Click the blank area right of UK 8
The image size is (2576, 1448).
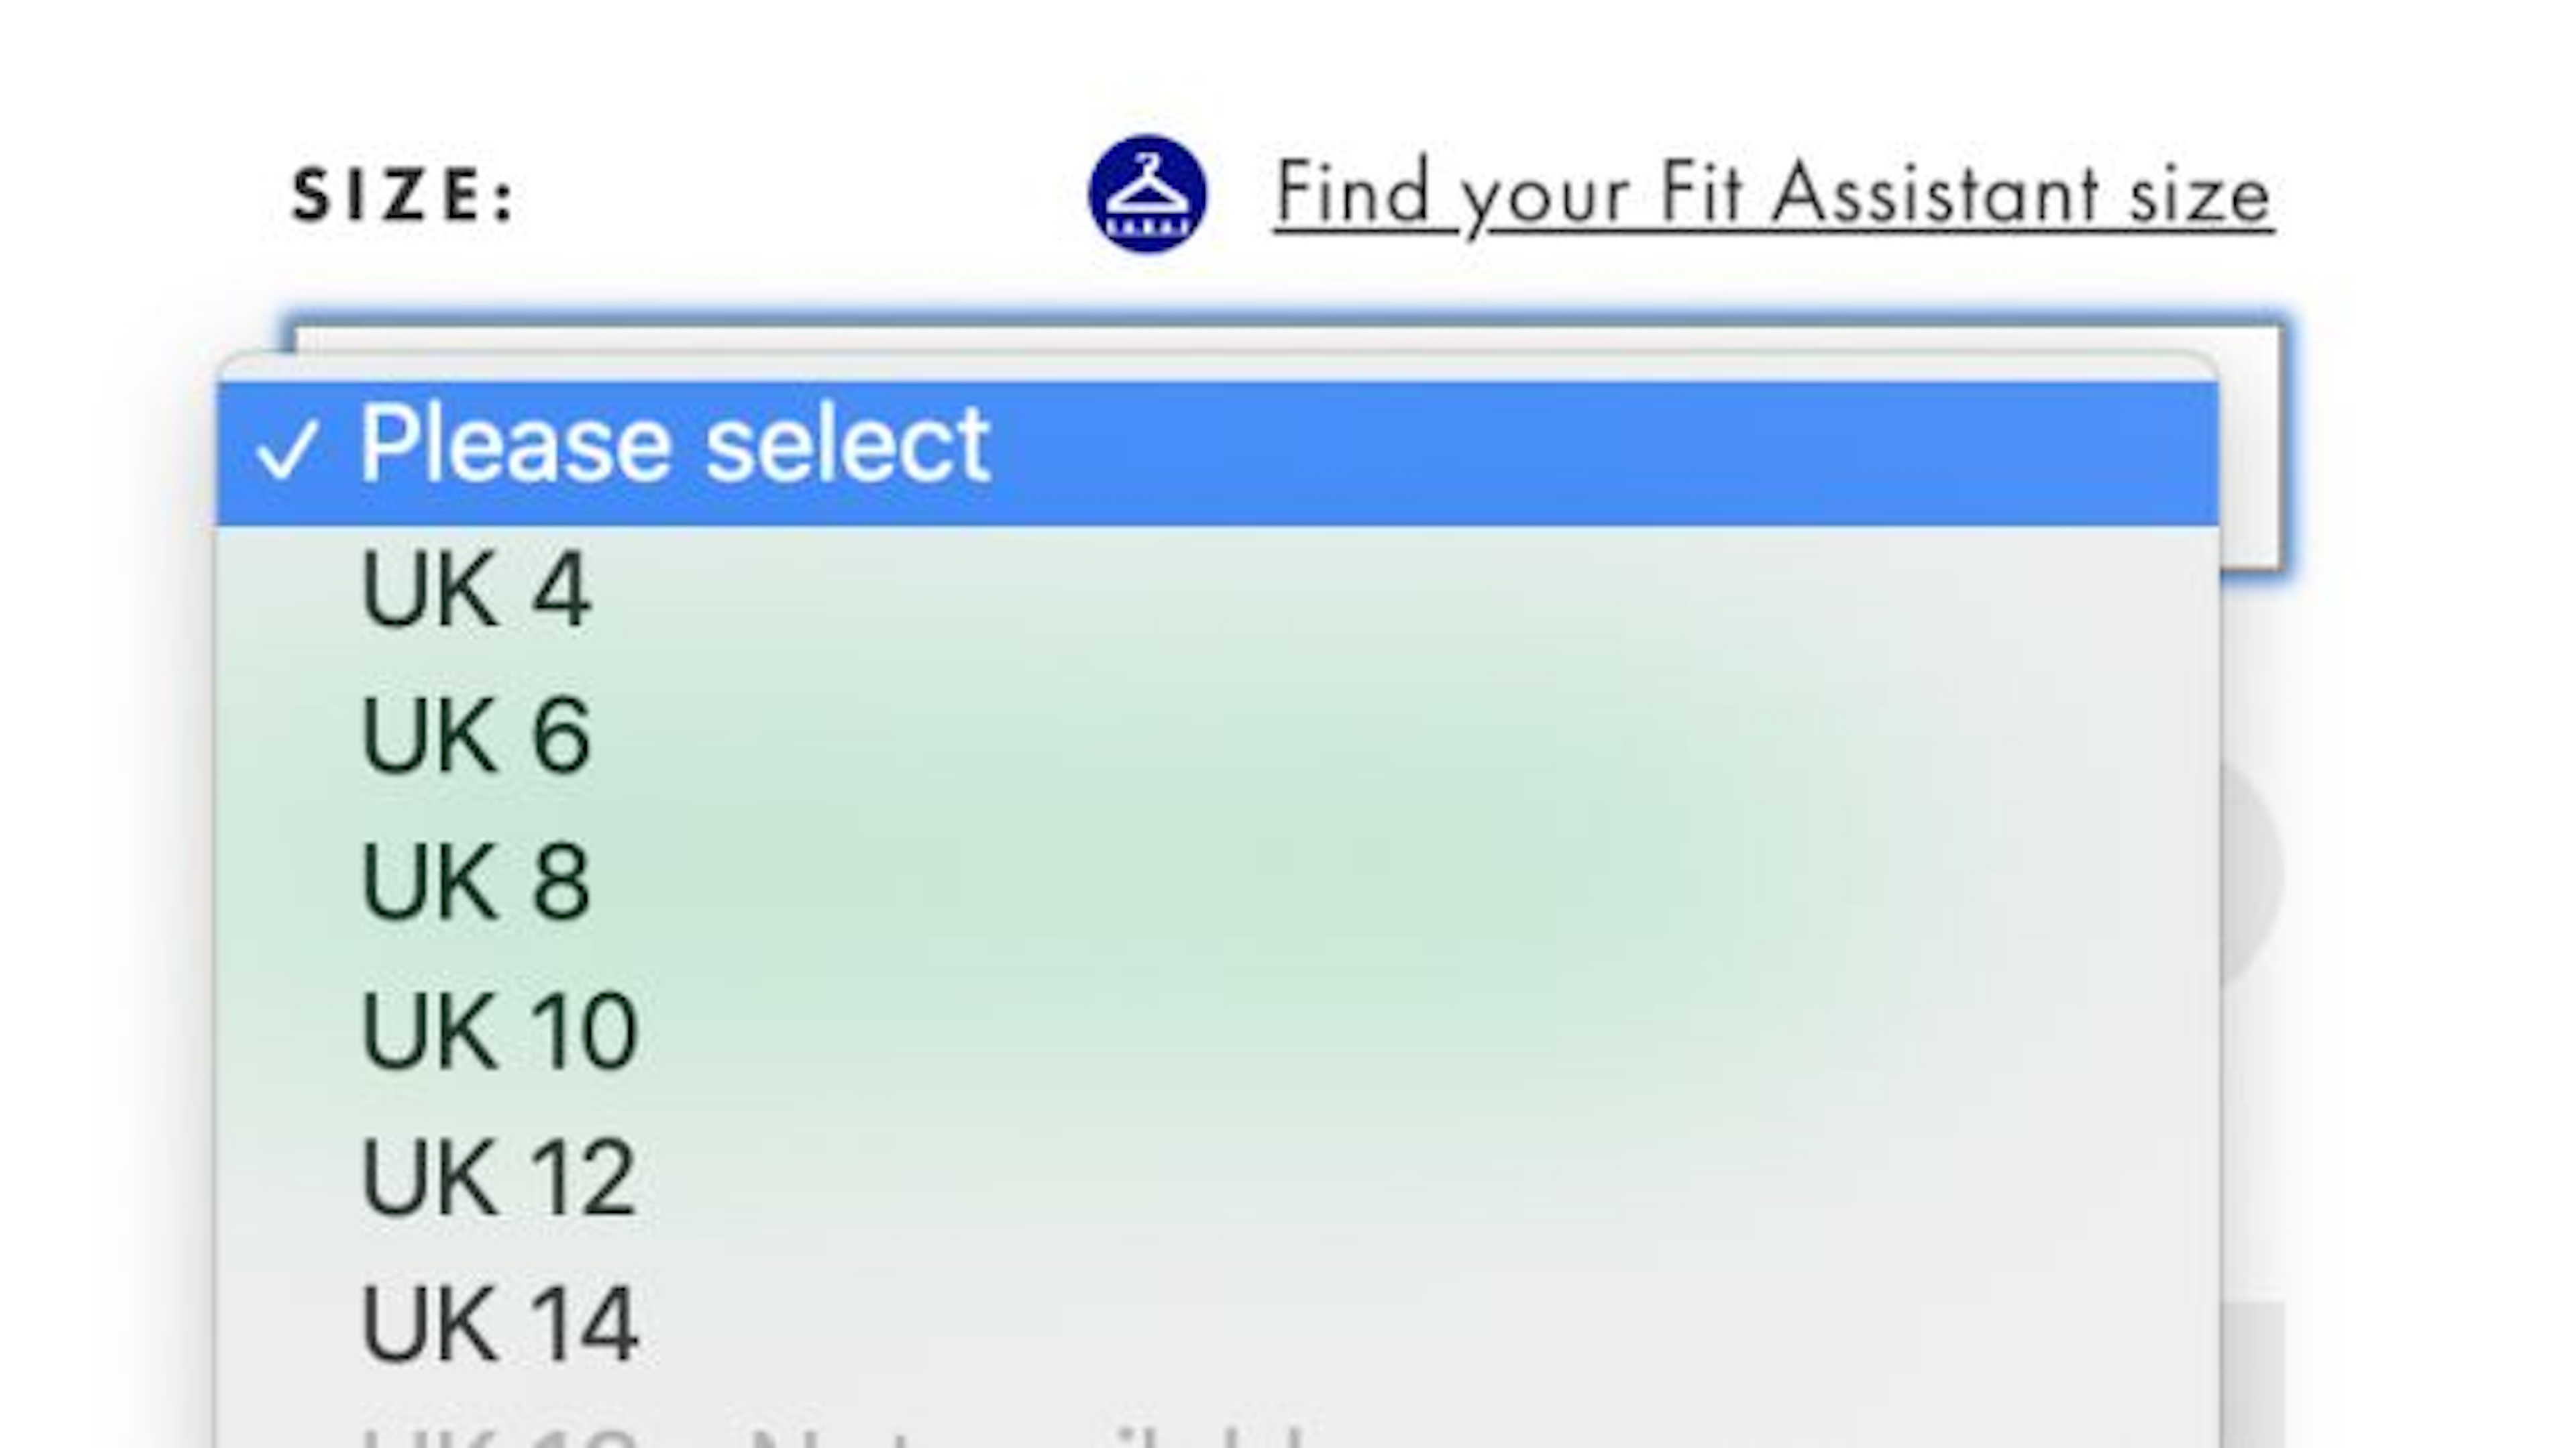pyautogui.click(x=1400, y=881)
